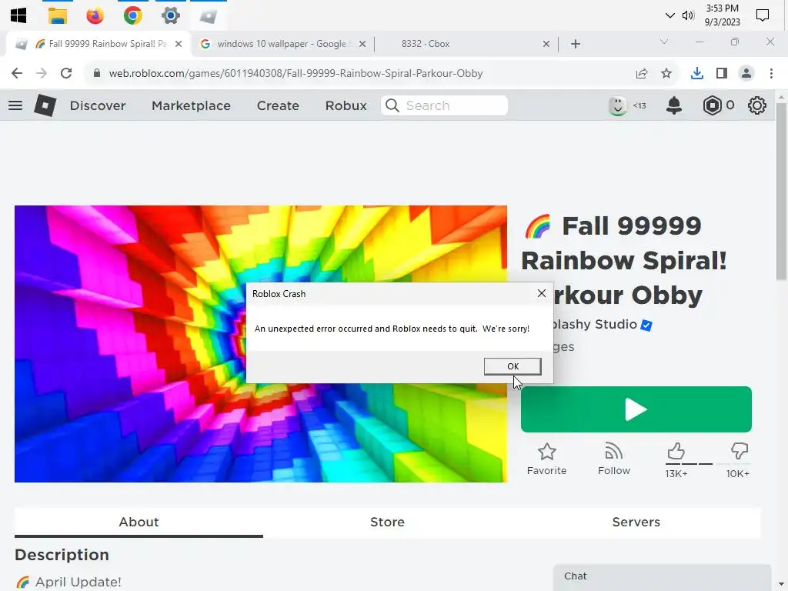Open the volume speaker control

tap(687, 15)
